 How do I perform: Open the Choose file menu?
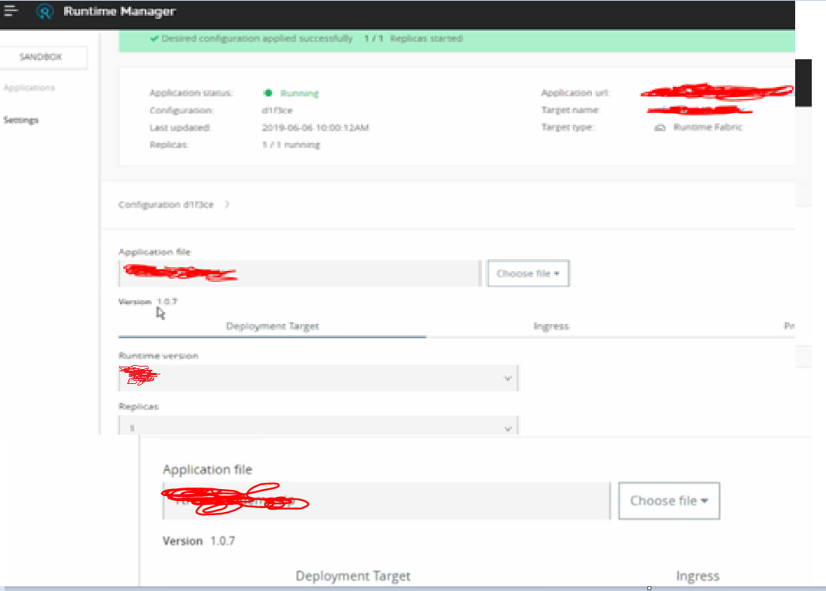point(528,273)
